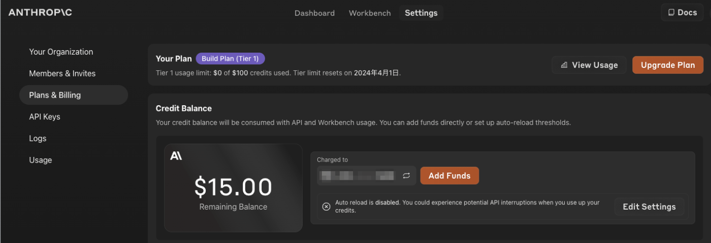
Task: Click the auto reload disabled X icon
Action: (327, 207)
